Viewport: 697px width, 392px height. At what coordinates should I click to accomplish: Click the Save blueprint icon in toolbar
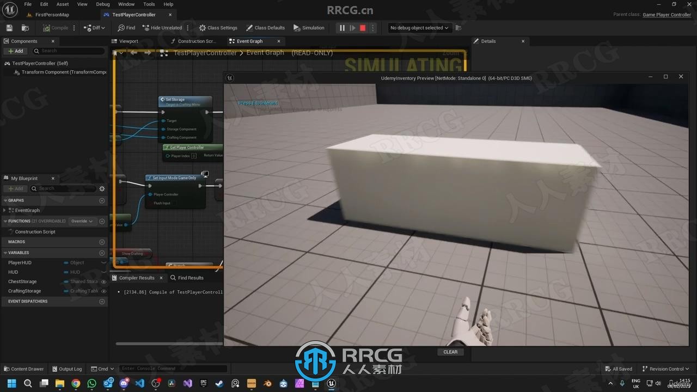pyautogui.click(x=9, y=28)
